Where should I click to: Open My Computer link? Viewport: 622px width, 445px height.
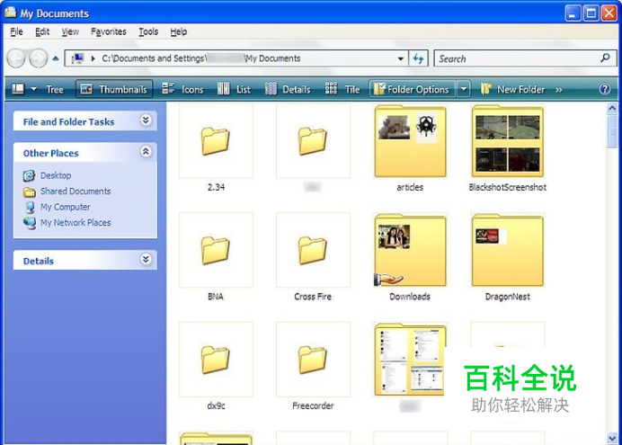point(66,207)
